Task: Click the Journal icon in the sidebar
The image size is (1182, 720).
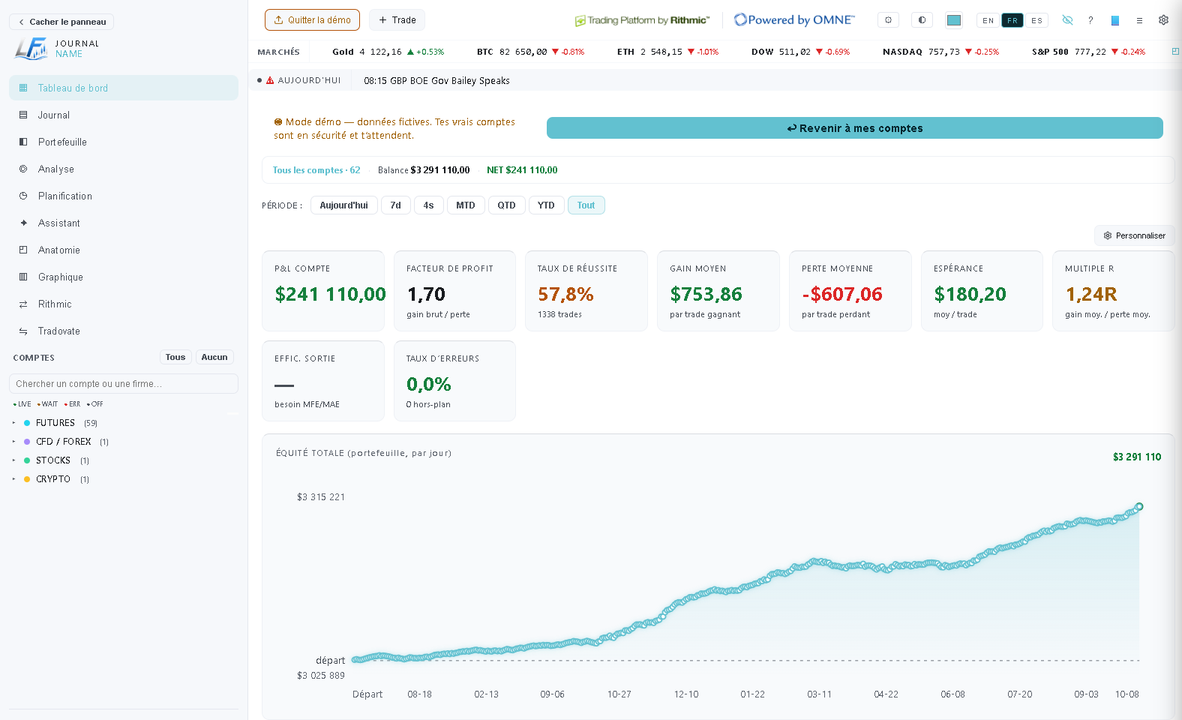Action: [23, 115]
